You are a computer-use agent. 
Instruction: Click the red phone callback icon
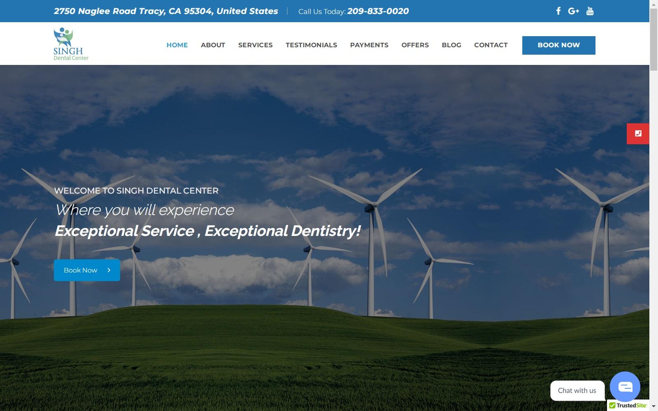tap(638, 134)
